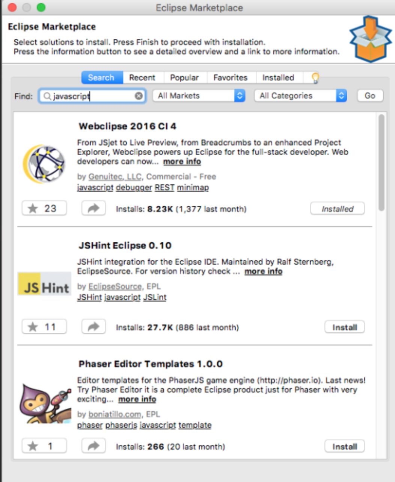This screenshot has width=395, height=482.
Task: Click the Installed button for Webclipse
Action: click(338, 209)
